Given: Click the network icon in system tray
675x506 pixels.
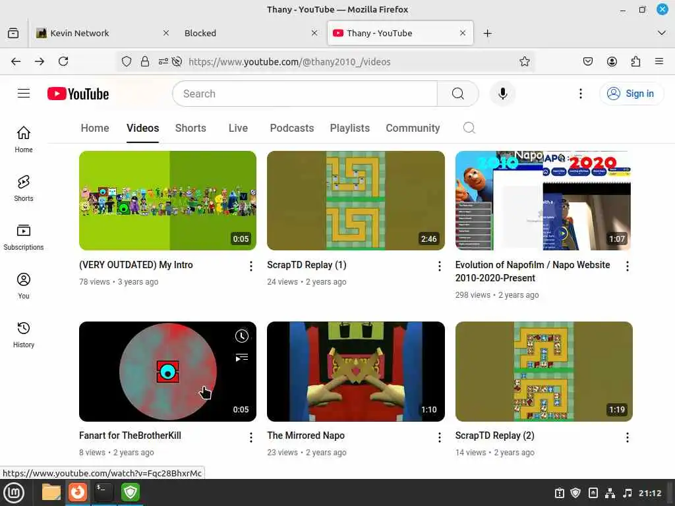Looking at the screenshot, I should click(x=610, y=493).
